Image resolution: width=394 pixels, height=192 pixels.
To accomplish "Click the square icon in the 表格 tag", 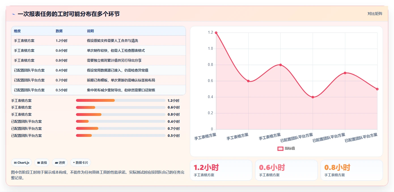I will (39, 163).
